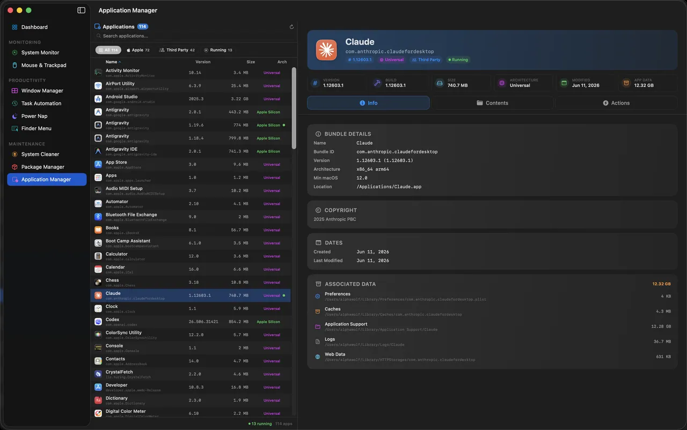Sort list by Name column
687x430 pixels.
click(113, 62)
